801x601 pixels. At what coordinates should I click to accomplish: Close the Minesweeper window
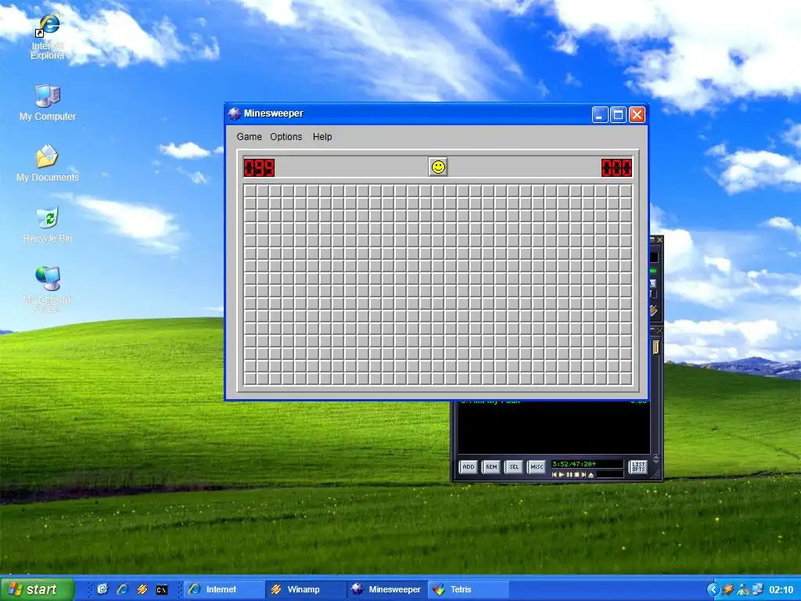tap(637, 114)
